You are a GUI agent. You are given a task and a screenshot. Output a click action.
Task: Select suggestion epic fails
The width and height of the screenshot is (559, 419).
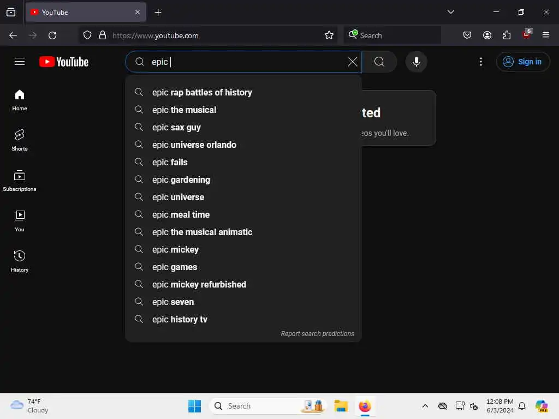243,162
